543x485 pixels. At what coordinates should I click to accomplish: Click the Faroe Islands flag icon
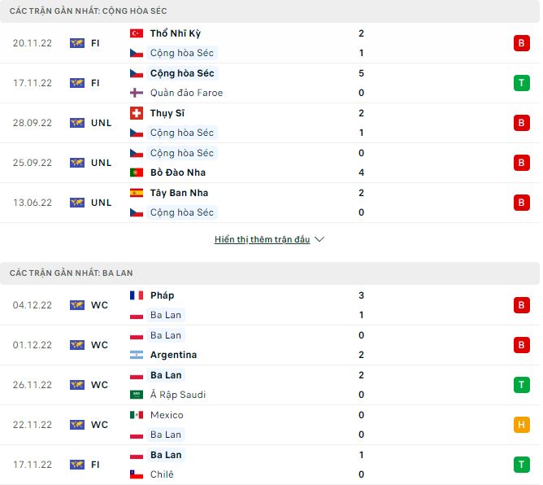[x=137, y=93]
